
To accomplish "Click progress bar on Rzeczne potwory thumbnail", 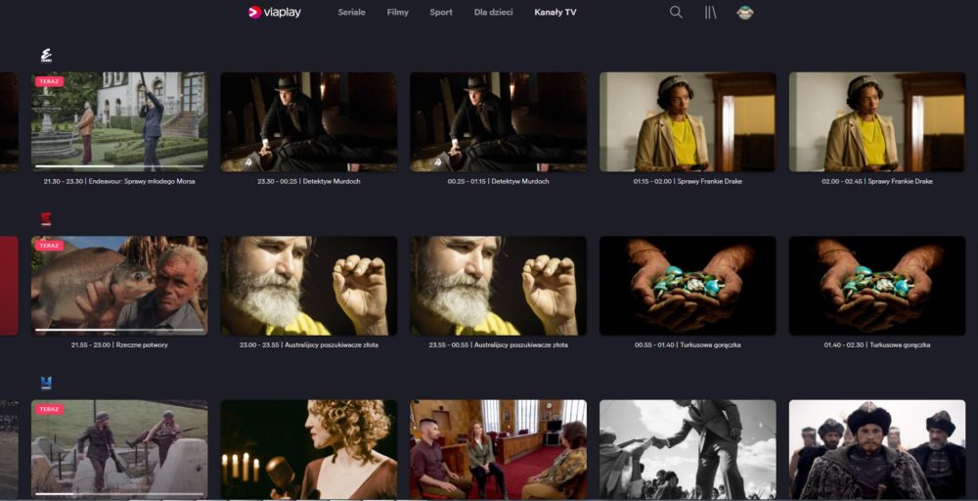I will 119,330.
